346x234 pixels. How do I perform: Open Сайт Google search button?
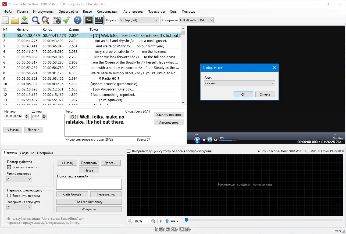[x=72, y=194]
